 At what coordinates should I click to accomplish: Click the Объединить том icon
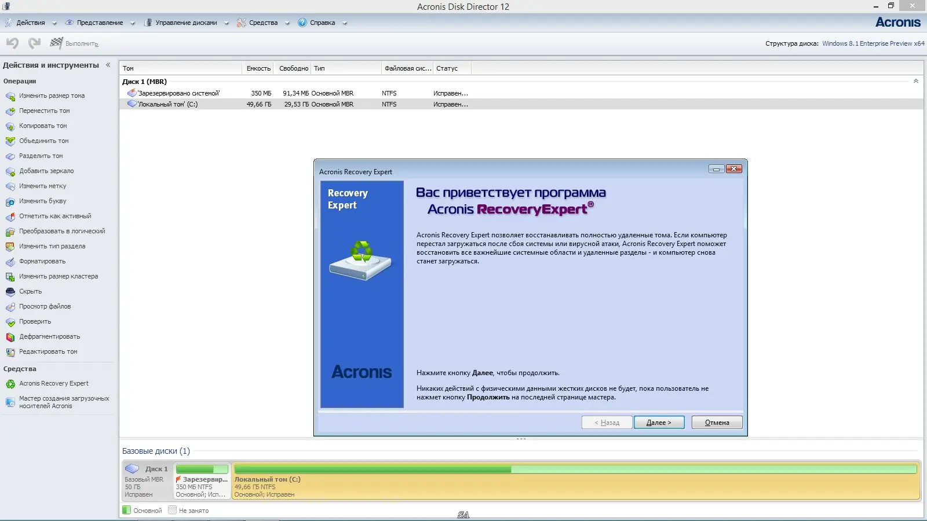click(10, 141)
